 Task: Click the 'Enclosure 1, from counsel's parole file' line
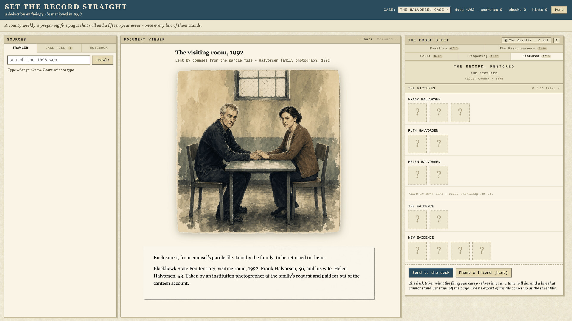pyautogui.click(x=239, y=258)
